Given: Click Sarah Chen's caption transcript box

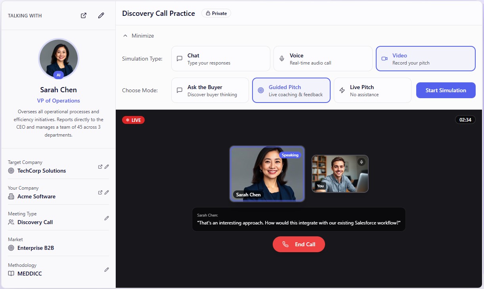Looking at the screenshot, I should tap(299, 219).
